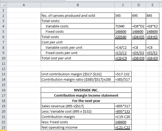Click the 'RIVERSIDE INC.' heading cell
The width and height of the screenshot is (162, 131).
86,90
